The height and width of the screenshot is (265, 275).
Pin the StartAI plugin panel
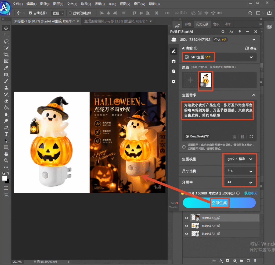click(240, 31)
